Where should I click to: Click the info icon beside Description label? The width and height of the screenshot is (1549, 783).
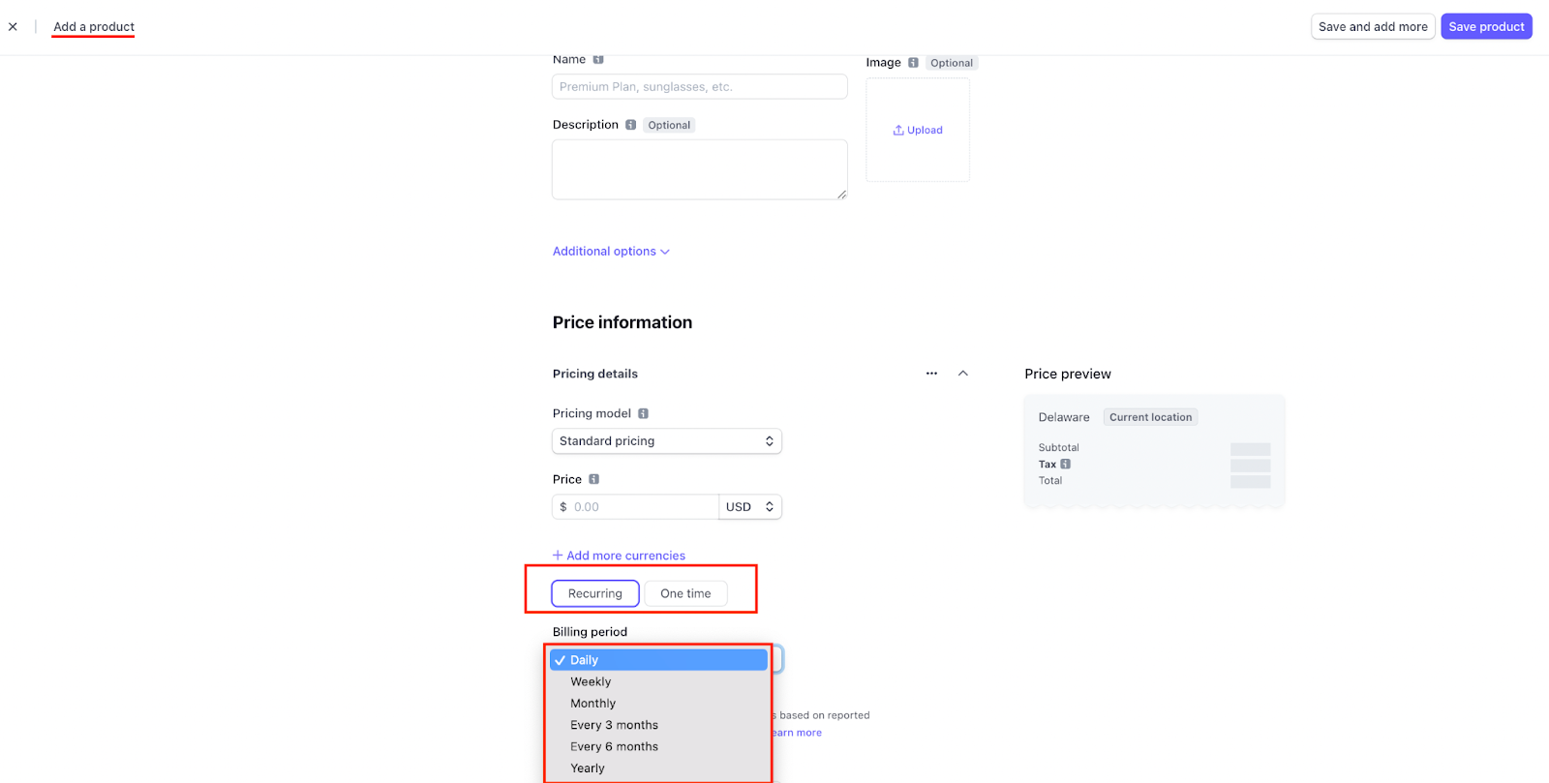pyautogui.click(x=630, y=125)
